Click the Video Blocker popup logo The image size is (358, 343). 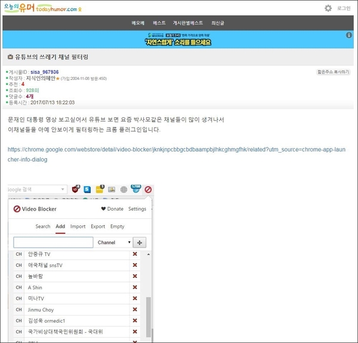35,209
